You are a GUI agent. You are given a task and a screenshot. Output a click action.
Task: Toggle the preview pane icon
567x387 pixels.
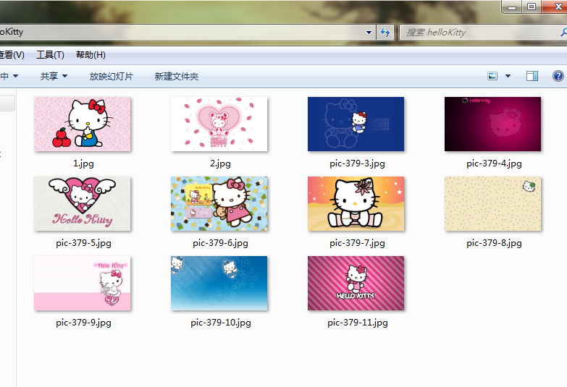(x=532, y=76)
